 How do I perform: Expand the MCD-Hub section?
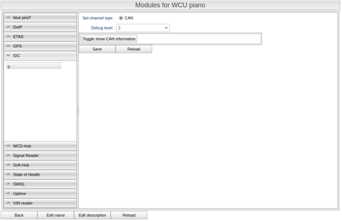click(x=40, y=146)
